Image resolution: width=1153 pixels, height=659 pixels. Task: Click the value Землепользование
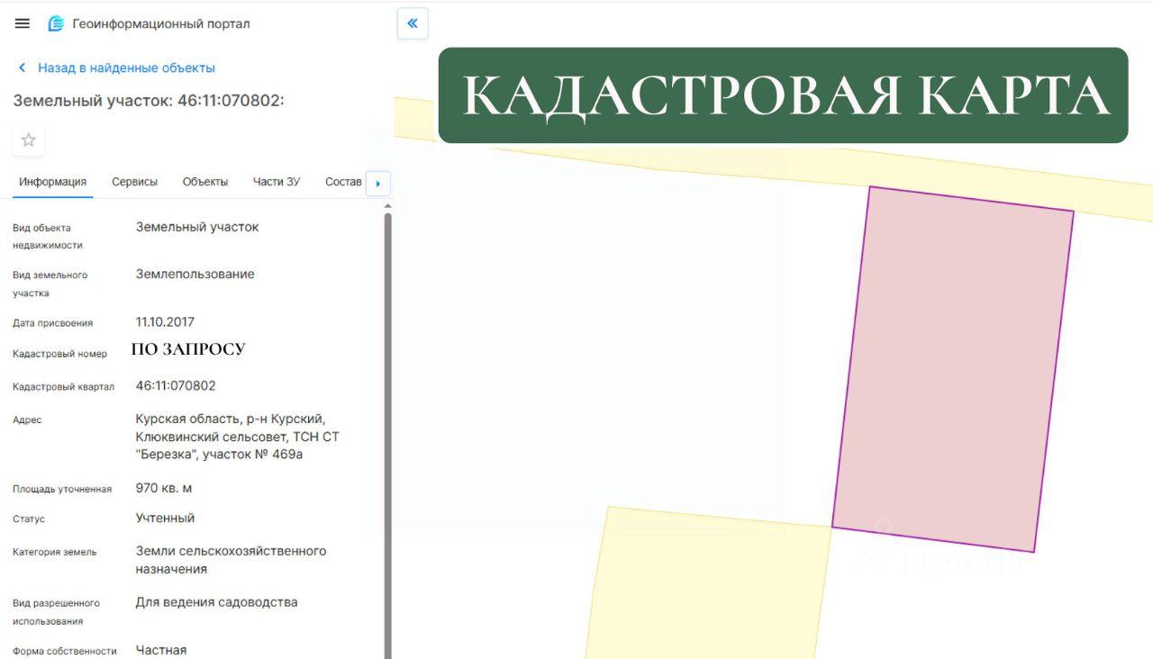click(195, 274)
